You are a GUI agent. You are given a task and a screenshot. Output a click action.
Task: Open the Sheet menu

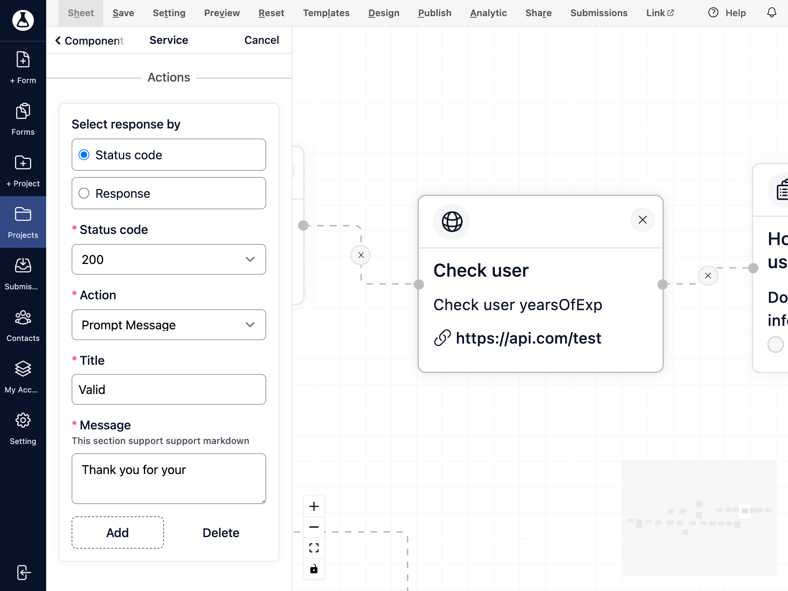tap(81, 13)
